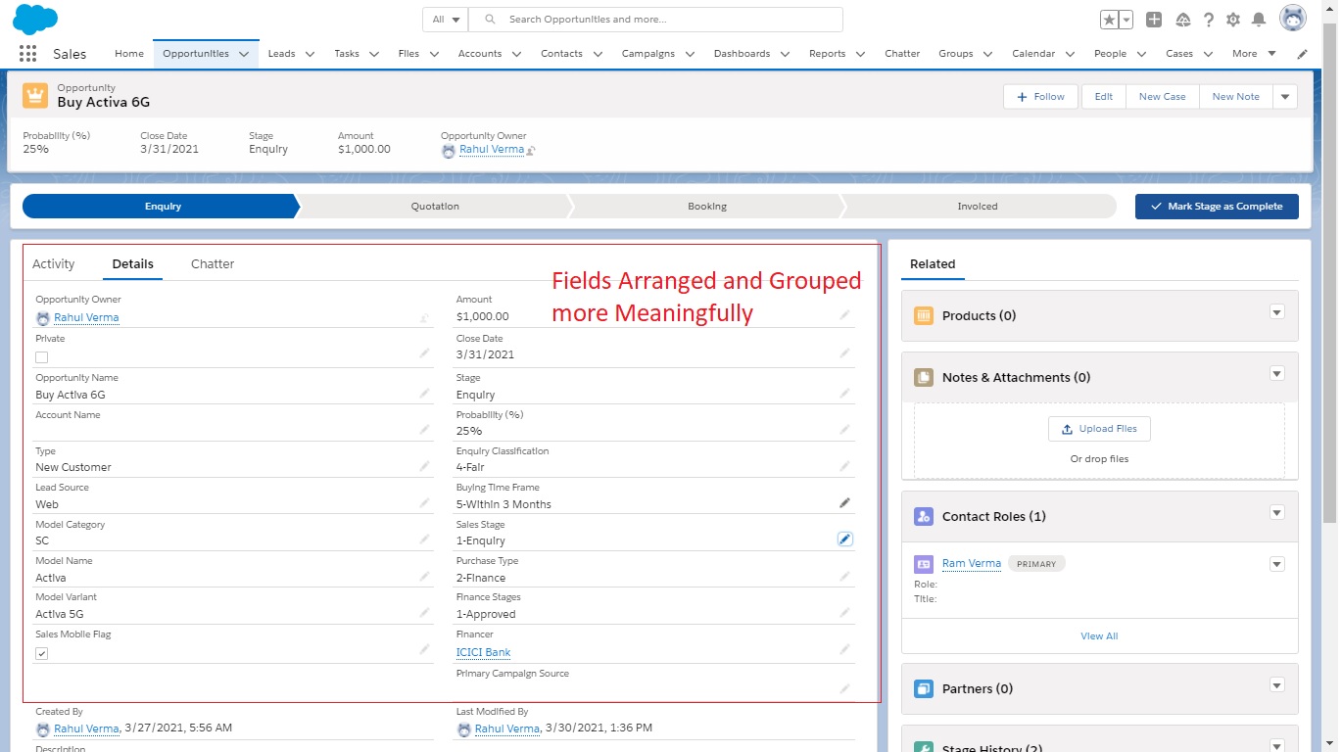Open the Favorites list dropdown arrow
Screen dimensions: 1342x752
(x=1126, y=20)
